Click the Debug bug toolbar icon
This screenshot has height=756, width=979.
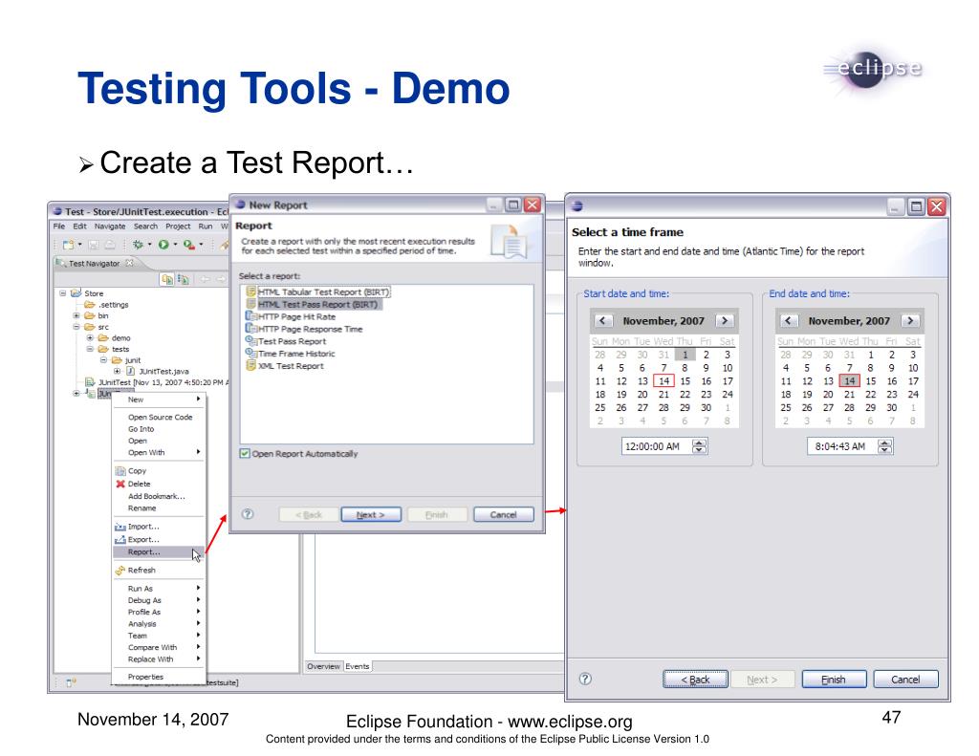pos(138,245)
